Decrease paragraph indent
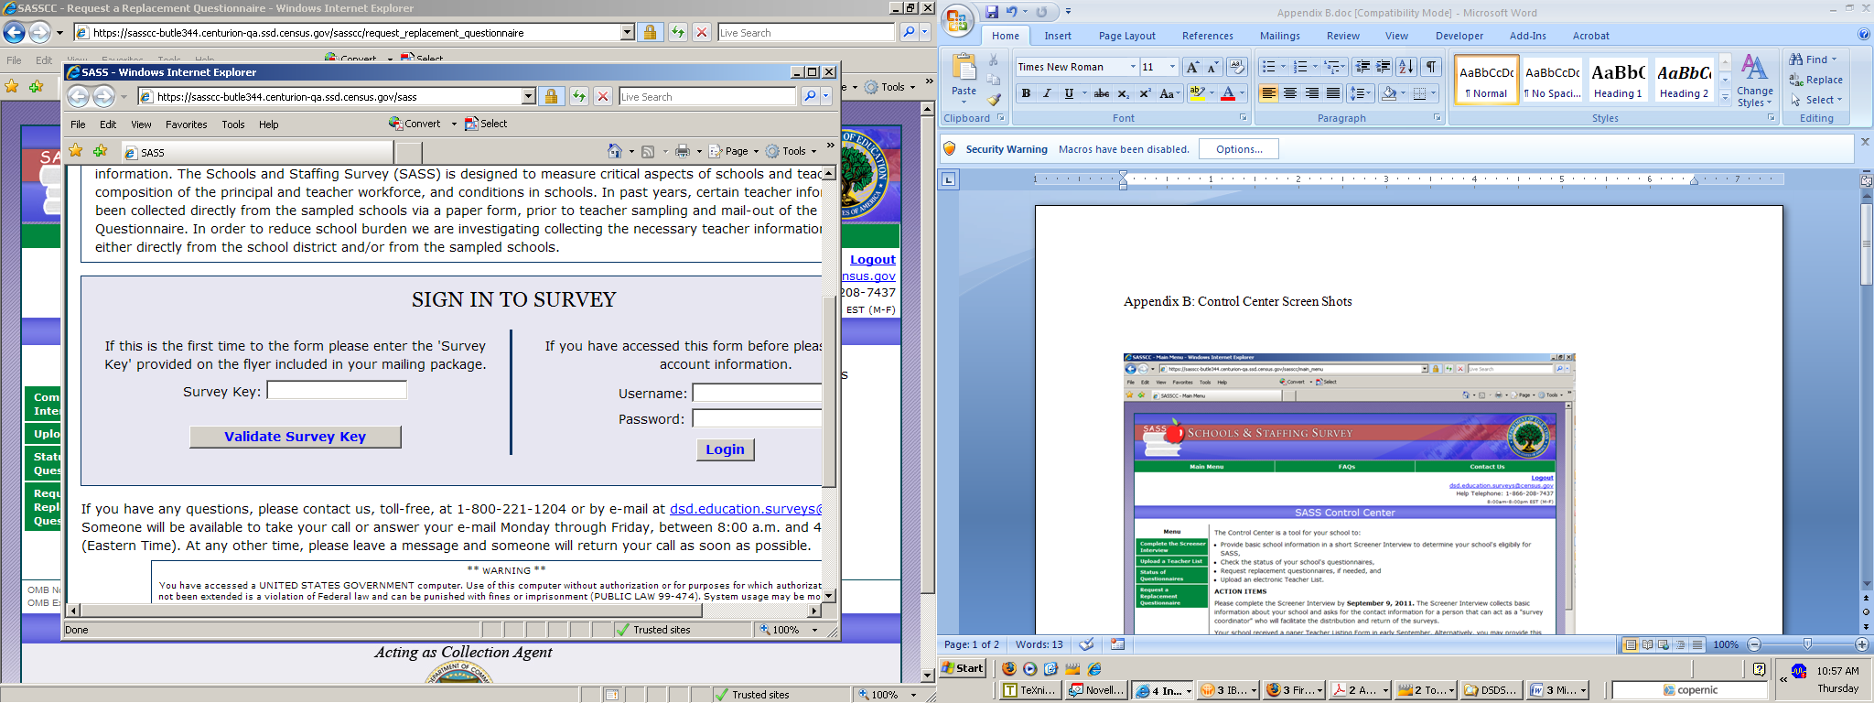 pos(1362,67)
